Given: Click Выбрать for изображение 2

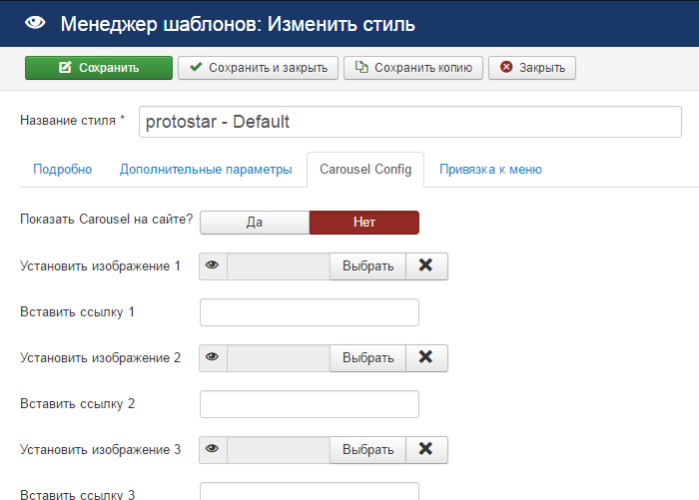Looking at the screenshot, I should pyautogui.click(x=367, y=358).
